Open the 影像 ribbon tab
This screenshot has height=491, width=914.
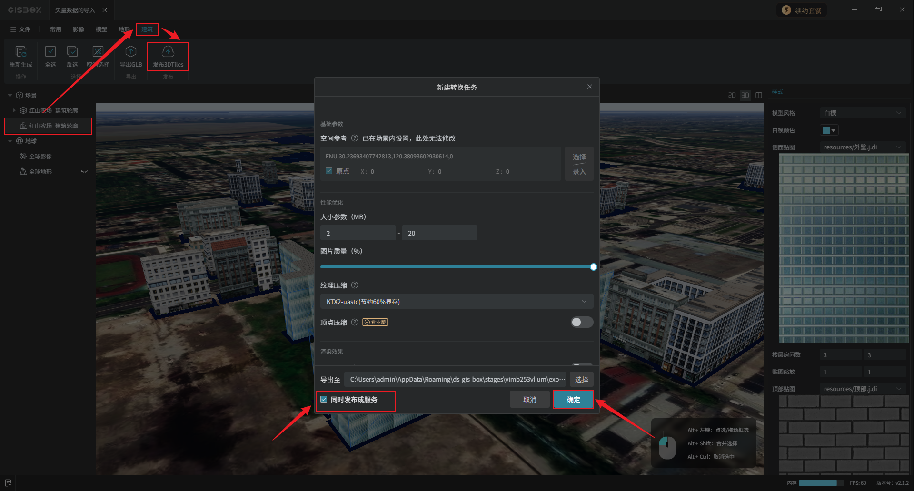(x=79, y=29)
